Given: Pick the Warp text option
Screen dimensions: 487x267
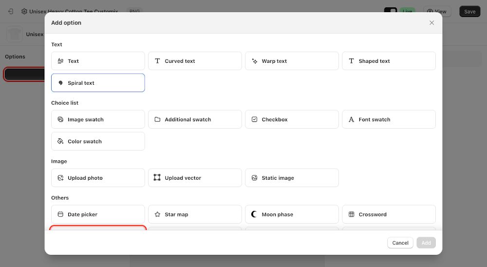Looking at the screenshot, I should pos(292,61).
